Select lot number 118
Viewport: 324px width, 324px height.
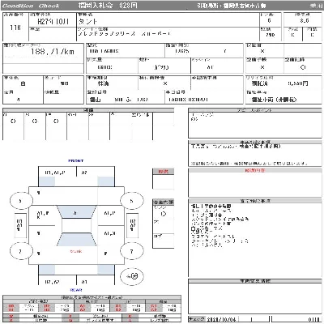pos(15,28)
